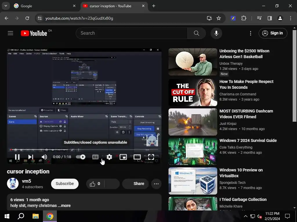Toggle closed captions button
The height and width of the screenshot is (222, 297).
95,157
